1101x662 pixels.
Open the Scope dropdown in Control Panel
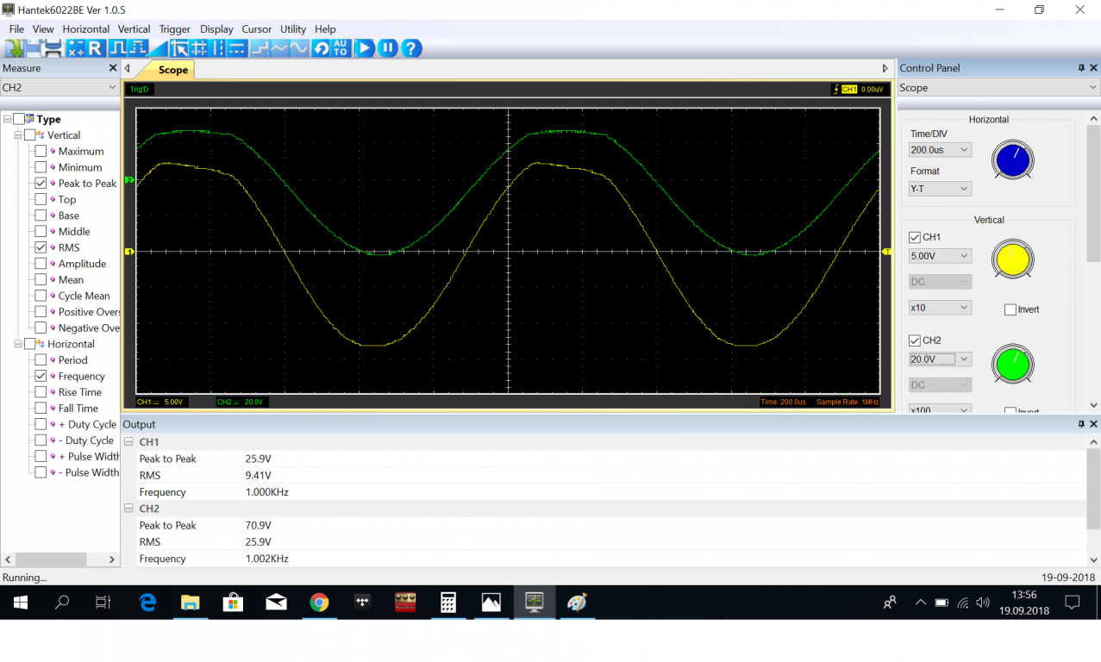pyautogui.click(x=998, y=88)
